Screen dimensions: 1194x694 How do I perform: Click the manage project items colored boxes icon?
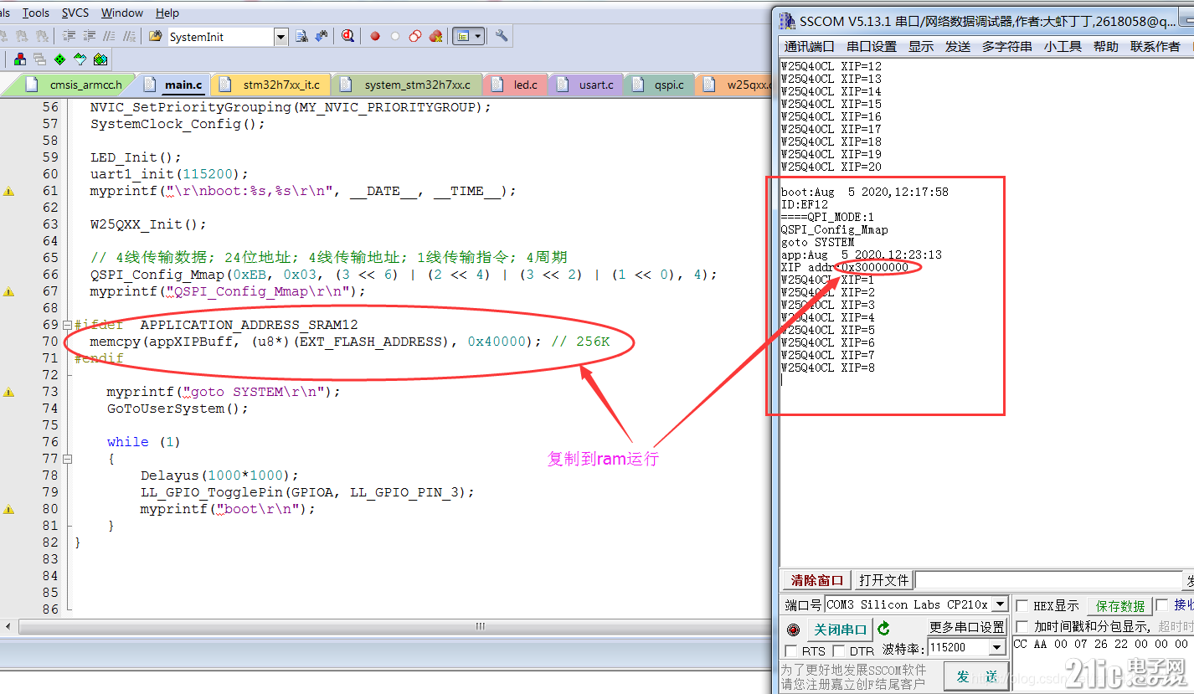[20, 59]
